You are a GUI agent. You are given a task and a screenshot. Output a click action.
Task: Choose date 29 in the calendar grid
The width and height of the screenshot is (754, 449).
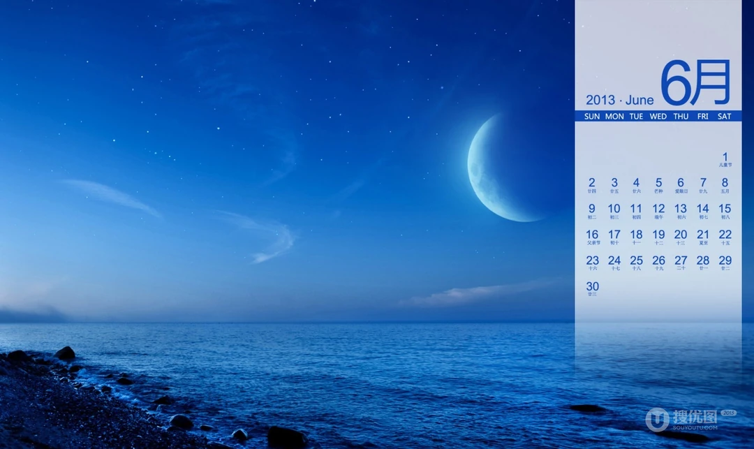tap(725, 260)
